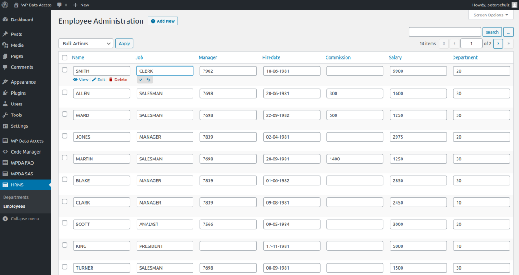Sort employees by the Salary column
The height and width of the screenshot is (275, 519).
tap(395, 58)
